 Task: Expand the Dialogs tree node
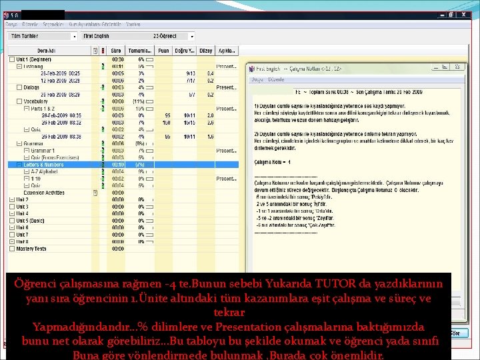(19, 87)
